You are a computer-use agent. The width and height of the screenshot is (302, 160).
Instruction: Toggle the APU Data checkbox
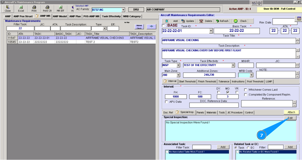(167, 102)
